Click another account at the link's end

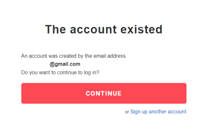tap(168, 112)
